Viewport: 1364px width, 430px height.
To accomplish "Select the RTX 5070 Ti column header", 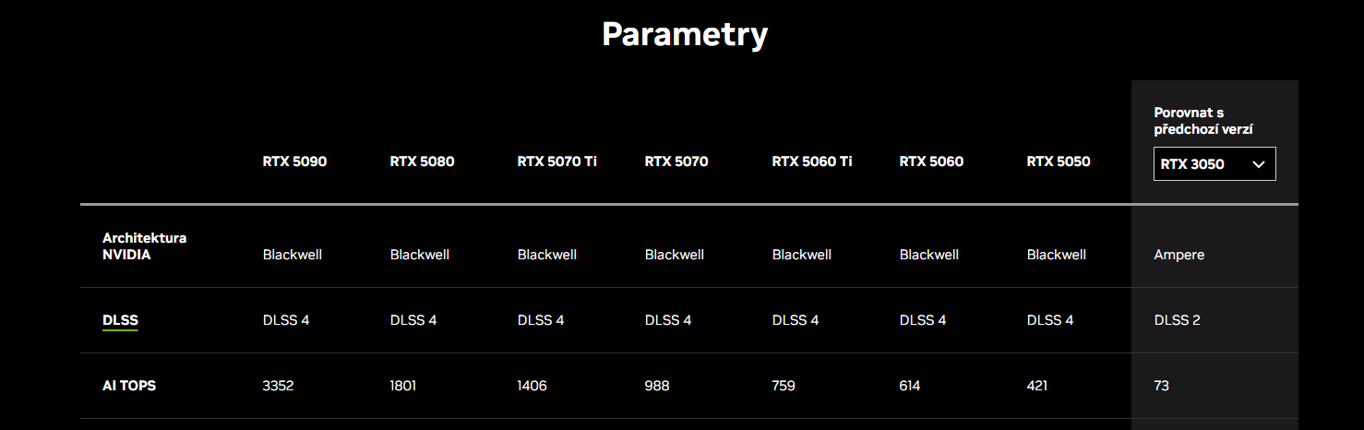I will point(556,161).
